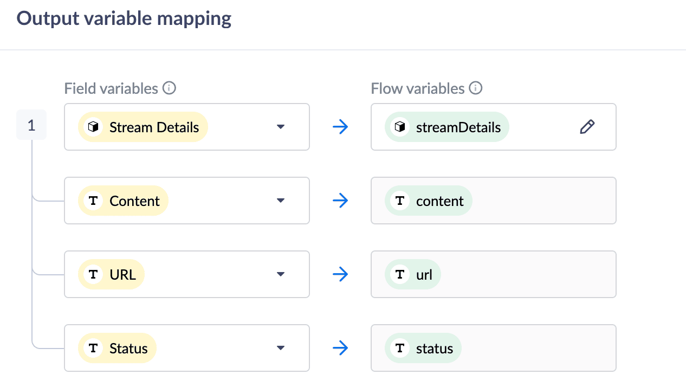The width and height of the screenshot is (686, 387).
Task: Click the streamDetails cube type icon
Action: [x=400, y=127]
